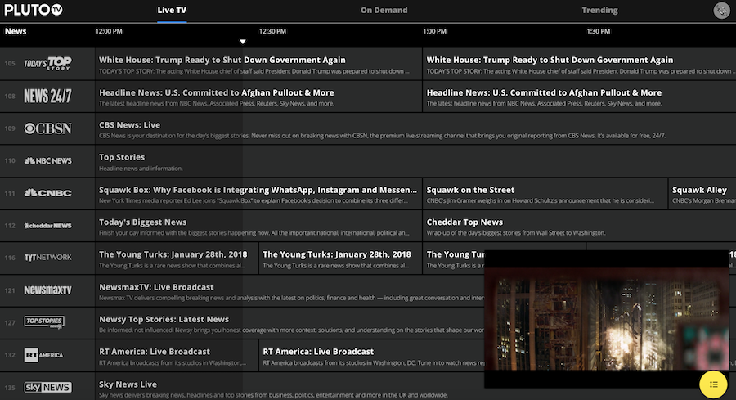Tune to the Sky News channel logo

47,387
